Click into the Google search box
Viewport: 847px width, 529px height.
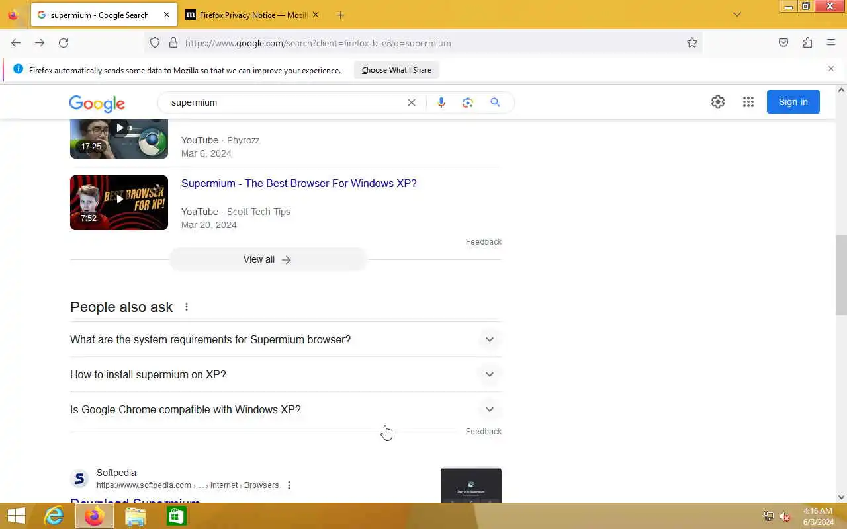tap(285, 102)
